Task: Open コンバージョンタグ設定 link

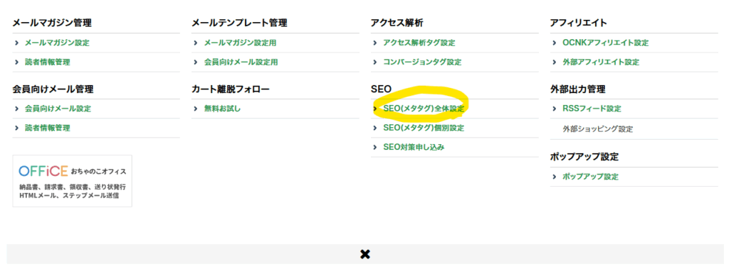Action: 422,62
